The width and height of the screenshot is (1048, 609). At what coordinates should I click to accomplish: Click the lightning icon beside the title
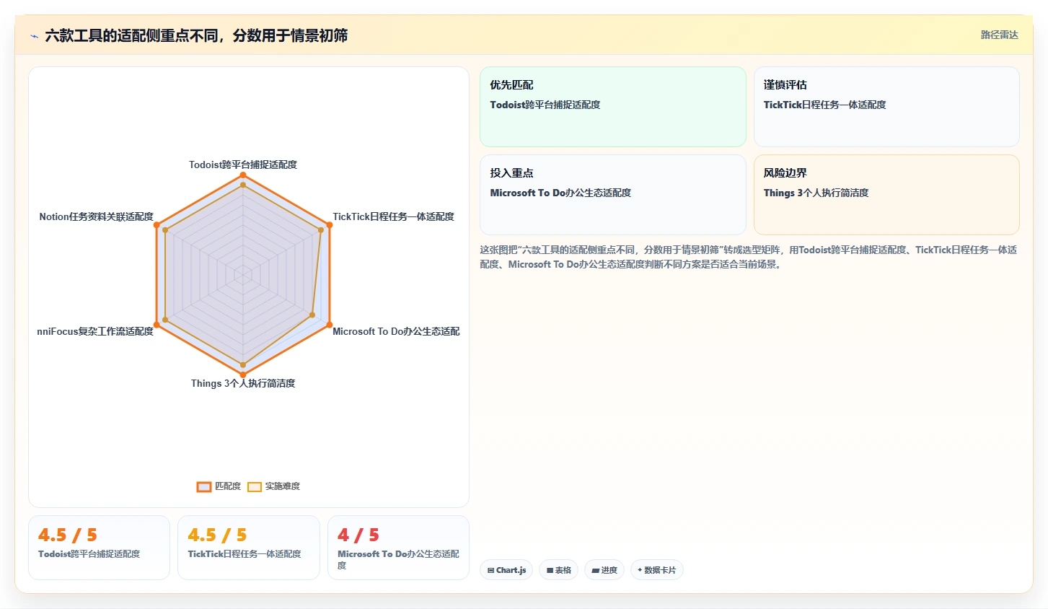(34, 36)
